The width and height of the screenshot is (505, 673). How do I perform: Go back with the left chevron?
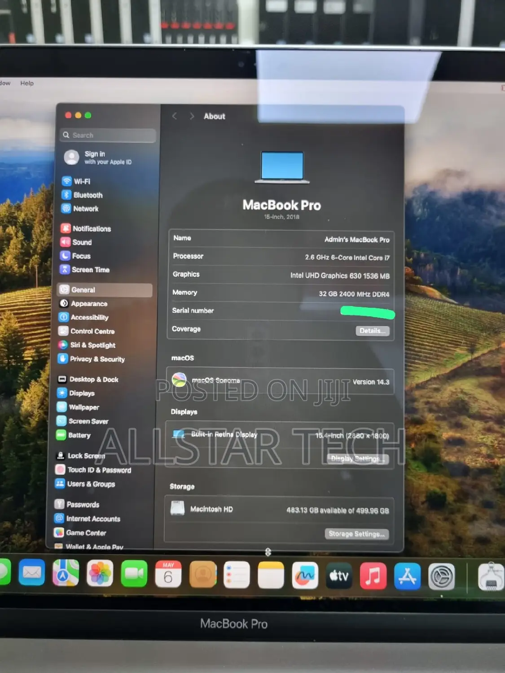[175, 116]
